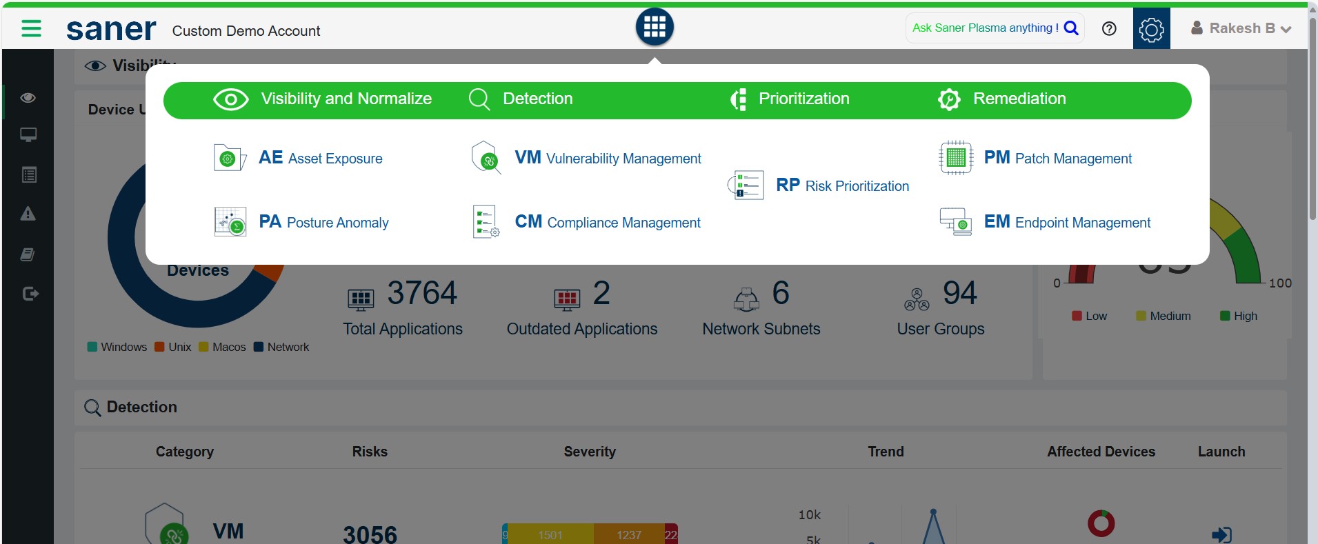Open AE Asset Exposure
This screenshot has width=1318, height=544.
320,158
